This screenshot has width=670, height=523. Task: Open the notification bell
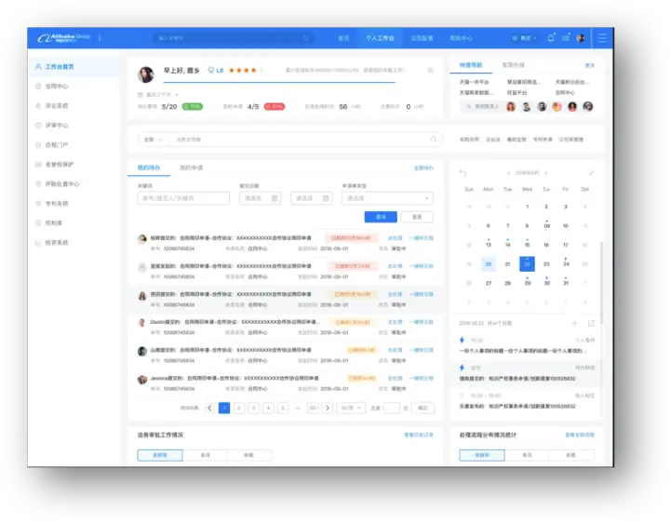pos(551,37)
